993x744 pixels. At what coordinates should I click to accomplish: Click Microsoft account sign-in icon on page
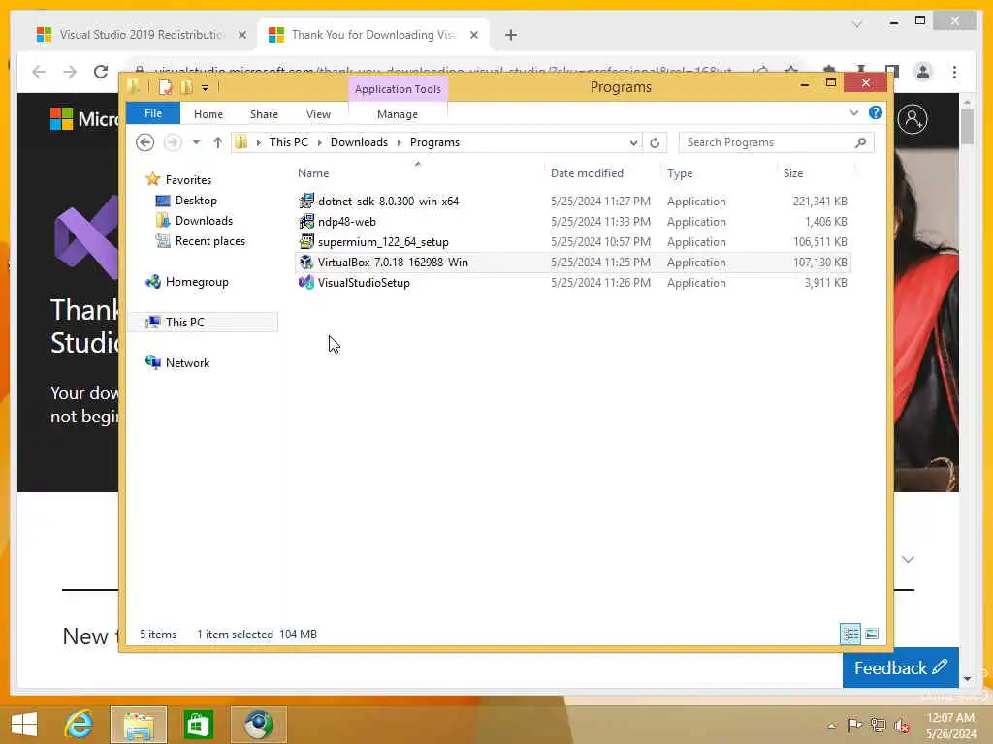click(913, 119)
